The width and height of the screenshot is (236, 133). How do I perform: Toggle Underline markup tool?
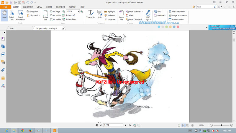[x=109, y=20]
